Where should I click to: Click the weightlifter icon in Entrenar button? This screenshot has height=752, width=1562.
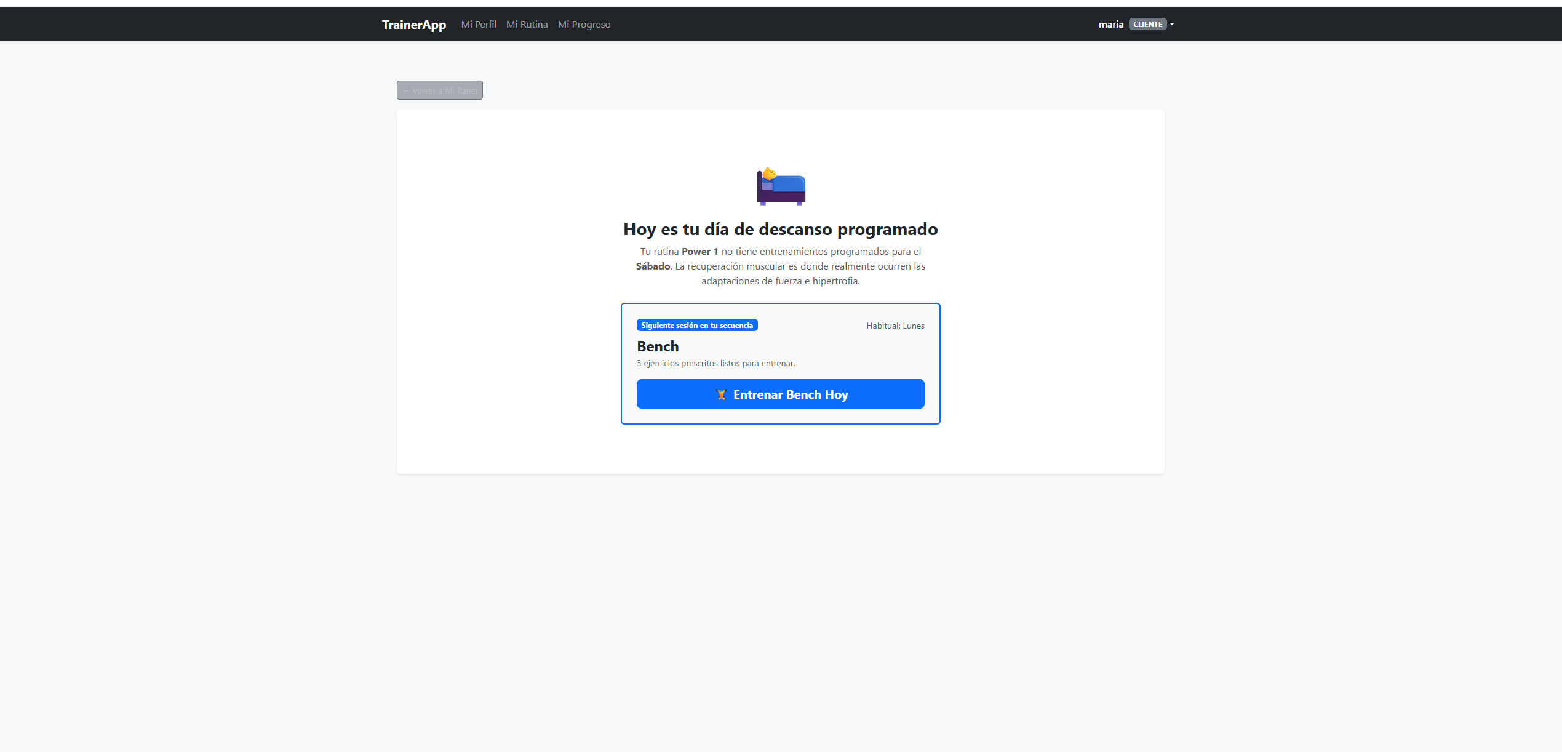pyautogui.click(x=721, y=395)
